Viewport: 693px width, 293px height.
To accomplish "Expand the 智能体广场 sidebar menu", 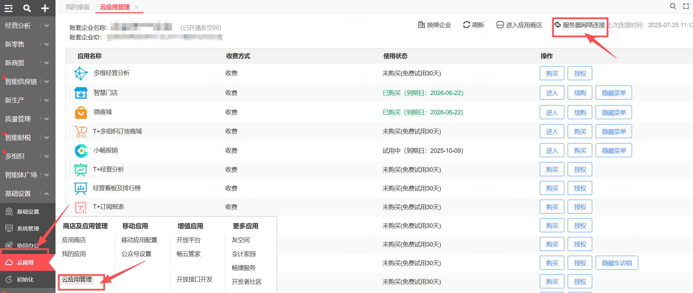I will point(47,175).
